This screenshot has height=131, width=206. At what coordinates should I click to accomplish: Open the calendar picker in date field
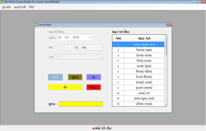click(x=90, y=37)
